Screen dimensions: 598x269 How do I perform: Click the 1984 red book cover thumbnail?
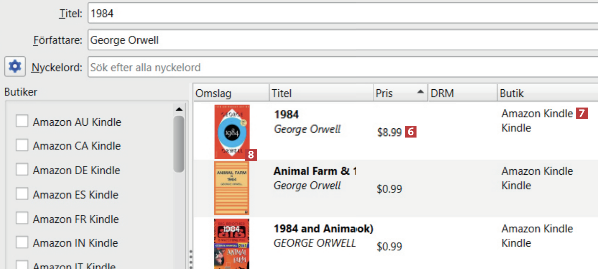(x=232, y=131)
